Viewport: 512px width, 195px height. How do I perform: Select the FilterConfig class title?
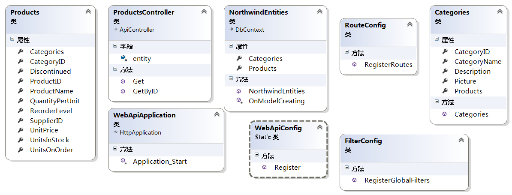point(364,141)
